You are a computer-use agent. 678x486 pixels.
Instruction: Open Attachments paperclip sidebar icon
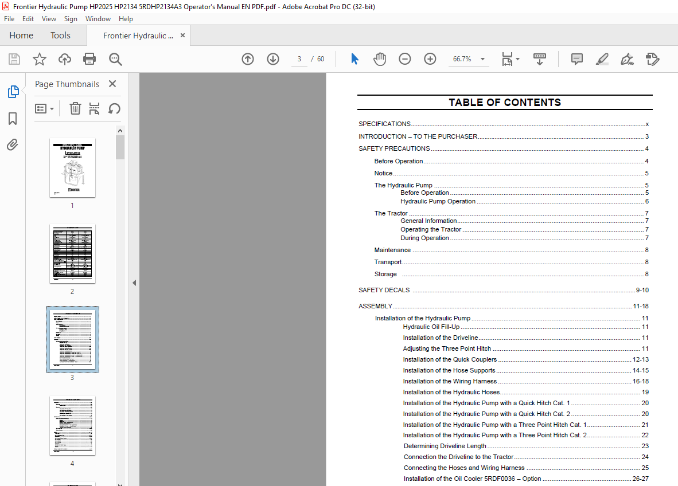(x=13, y=144)
